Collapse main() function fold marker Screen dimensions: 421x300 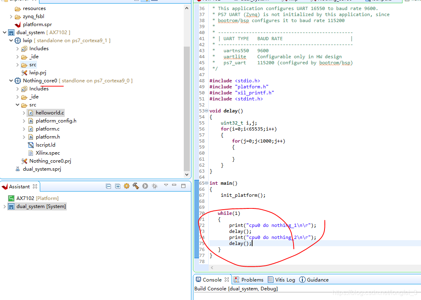tap(206, 183)
